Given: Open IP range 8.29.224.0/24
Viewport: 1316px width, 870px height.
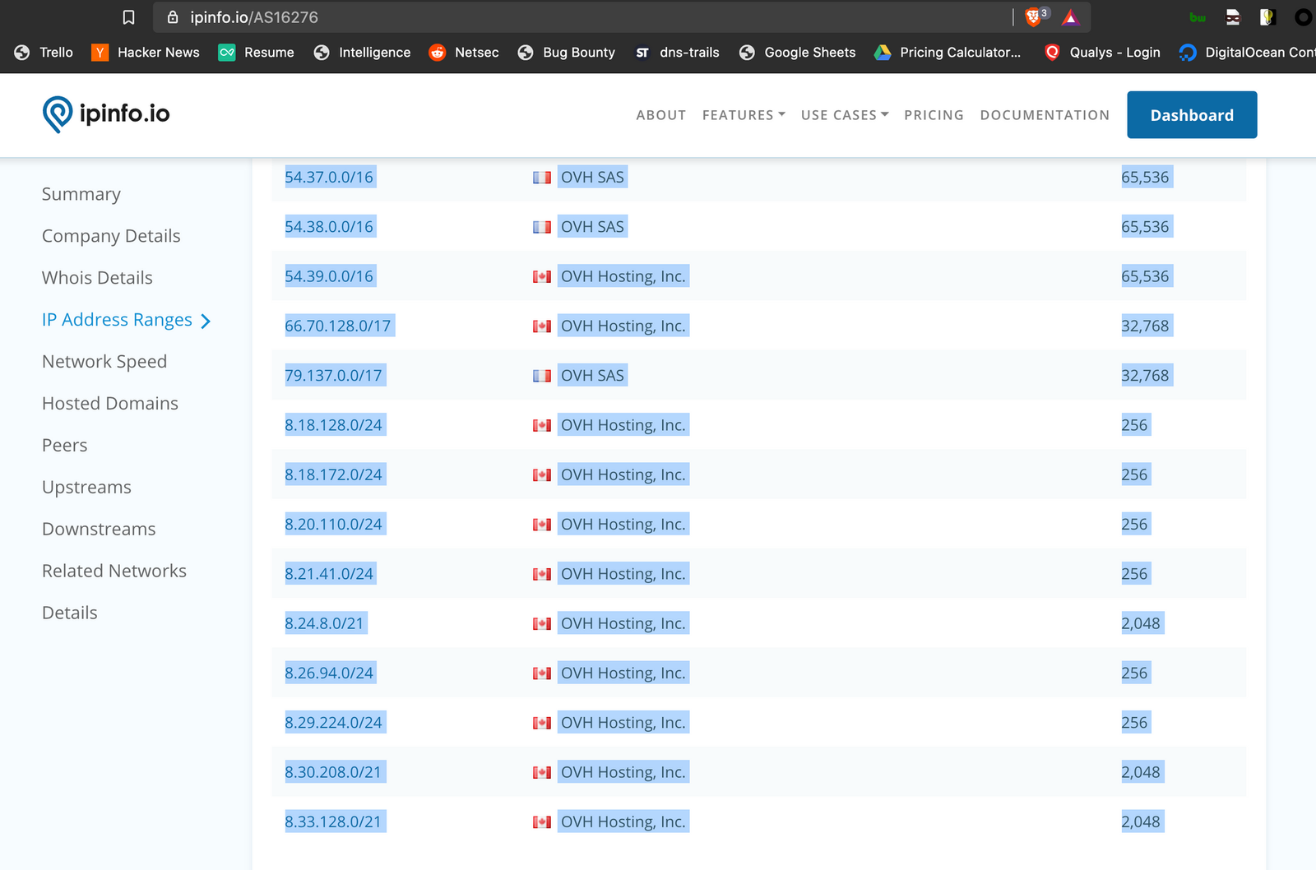Looking at the screenshot, I should coord(334,723).
